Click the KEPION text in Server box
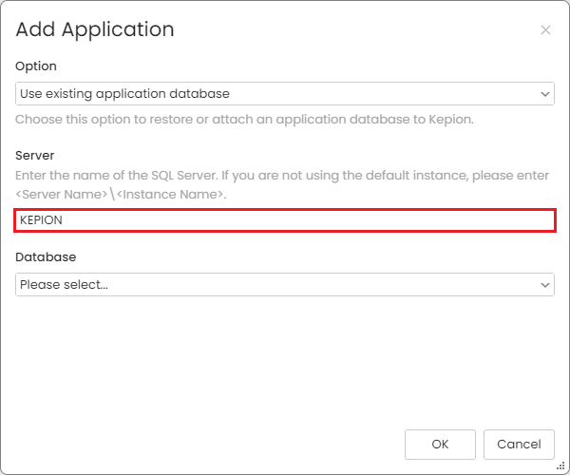This screenshot has height=475, width=570. 41,219
